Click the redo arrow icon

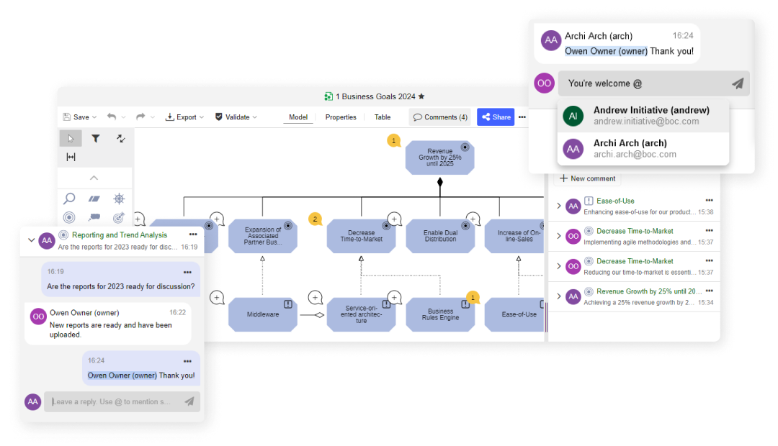(141, 117)
